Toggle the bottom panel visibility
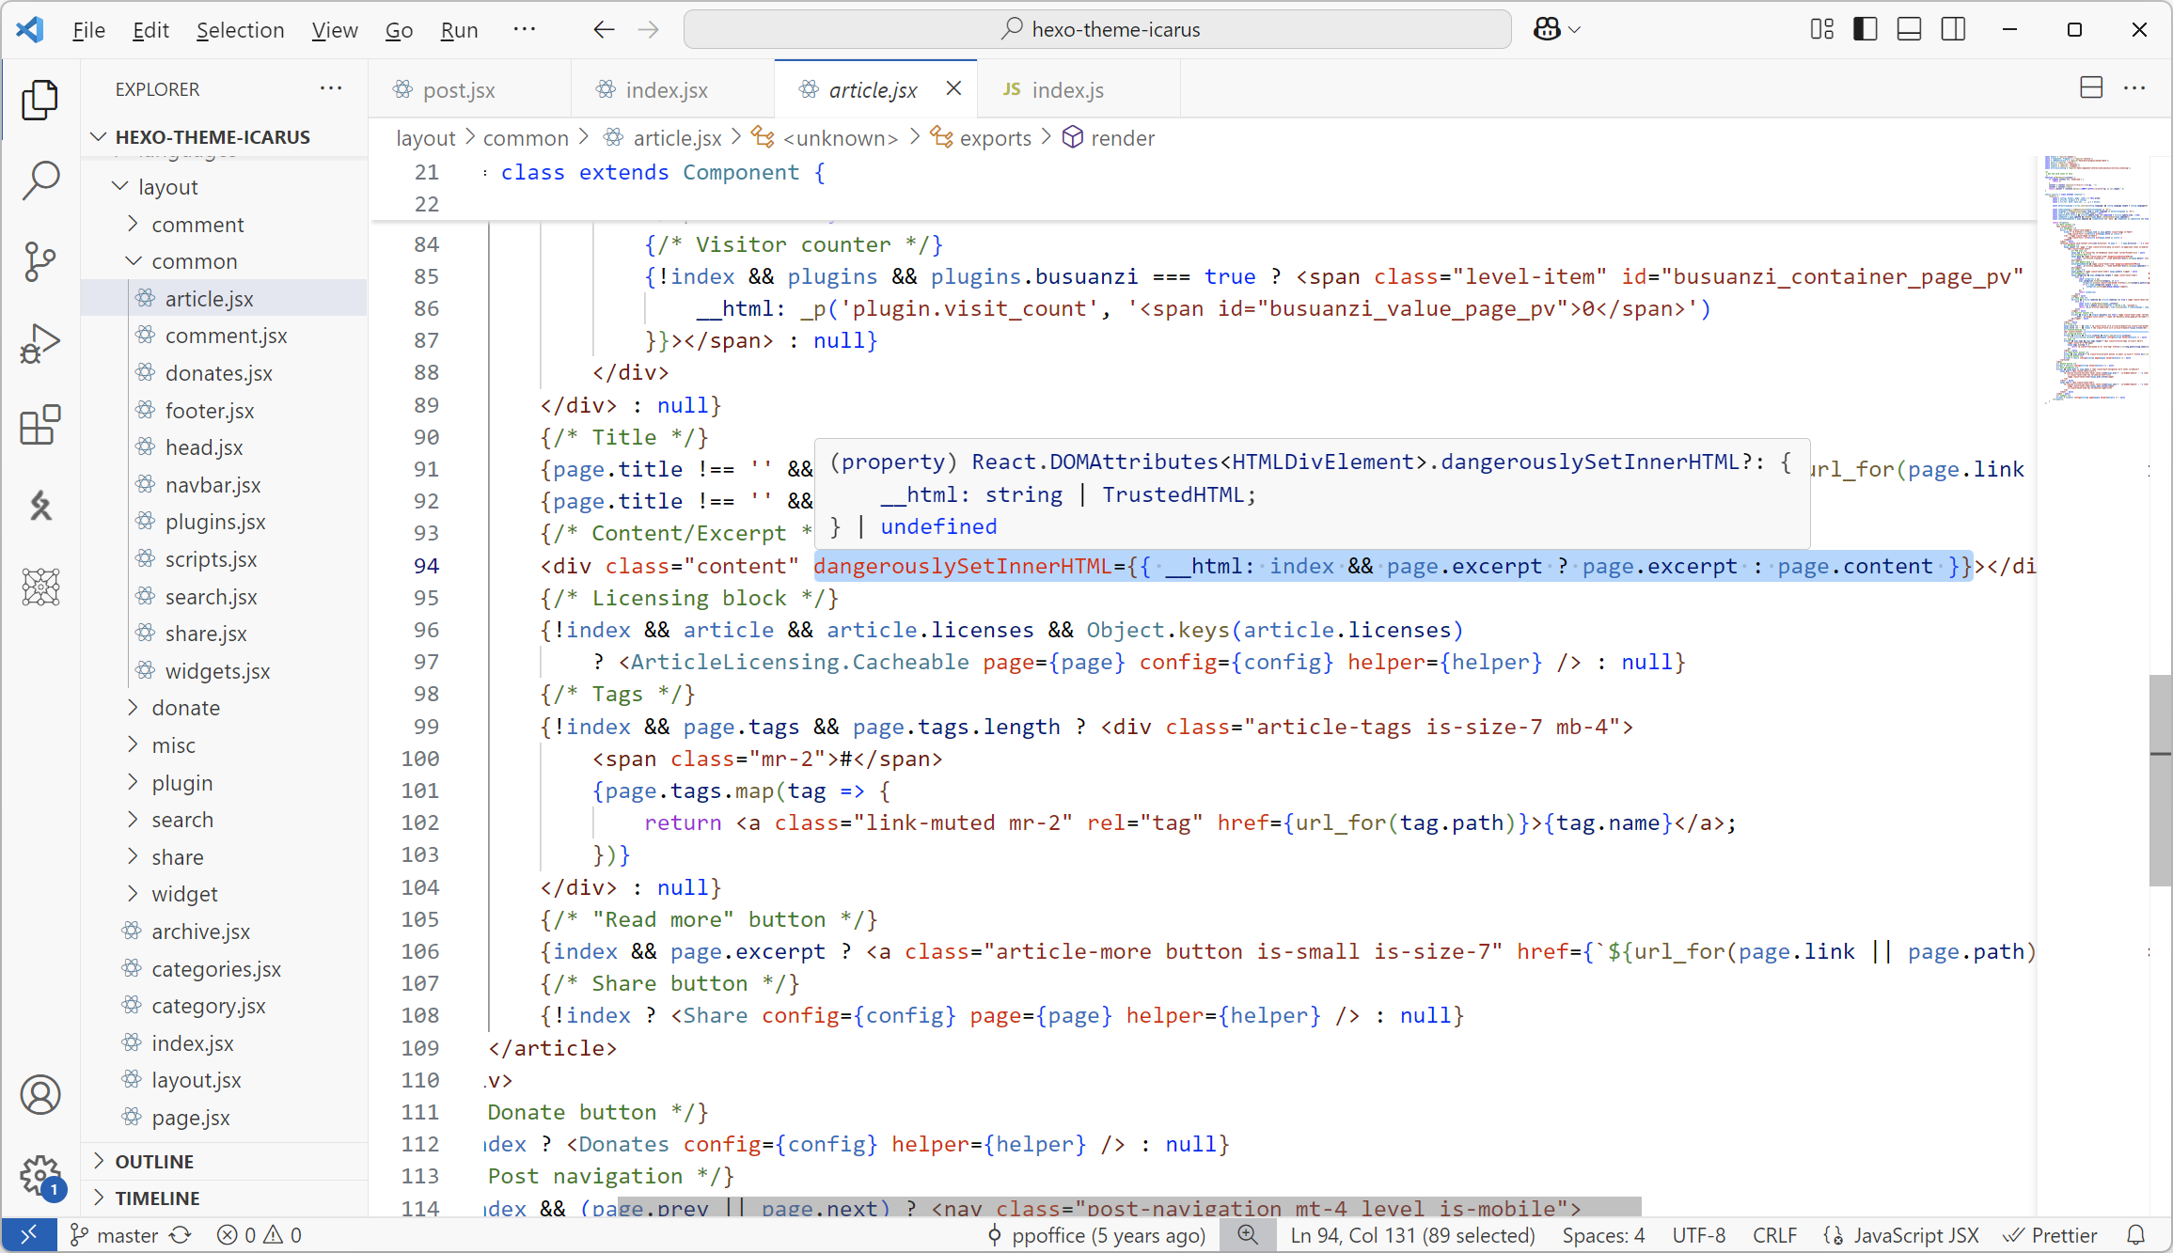This screenshot has height=1253, width=2173. click(1909, 29)
